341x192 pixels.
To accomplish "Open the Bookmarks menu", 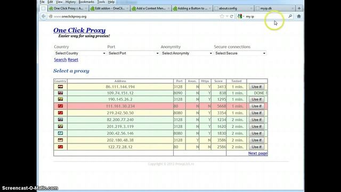I will pos(86,2).
